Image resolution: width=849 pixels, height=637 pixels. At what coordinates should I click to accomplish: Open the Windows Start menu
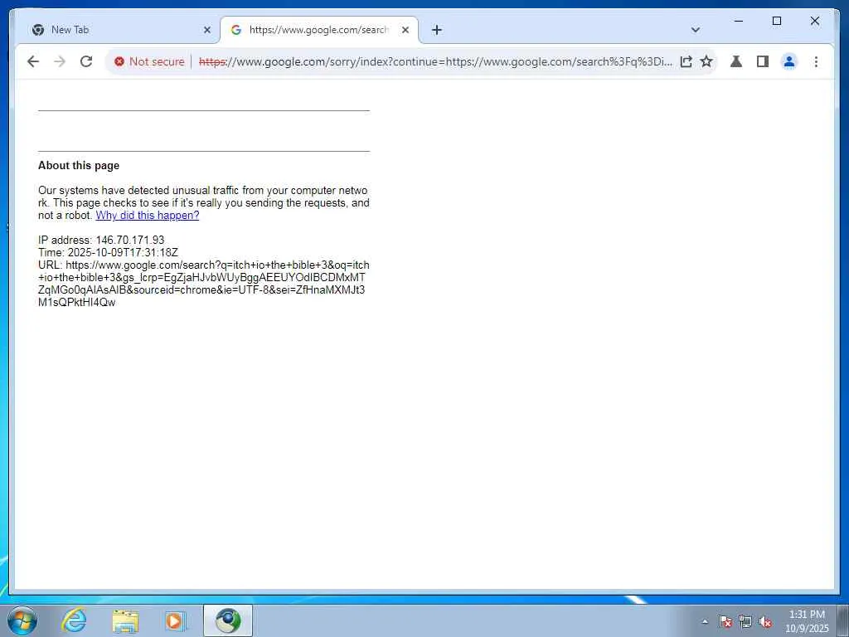tap(22, 620)
